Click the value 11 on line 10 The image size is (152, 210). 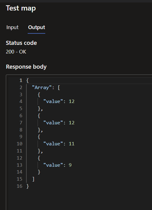71,144
